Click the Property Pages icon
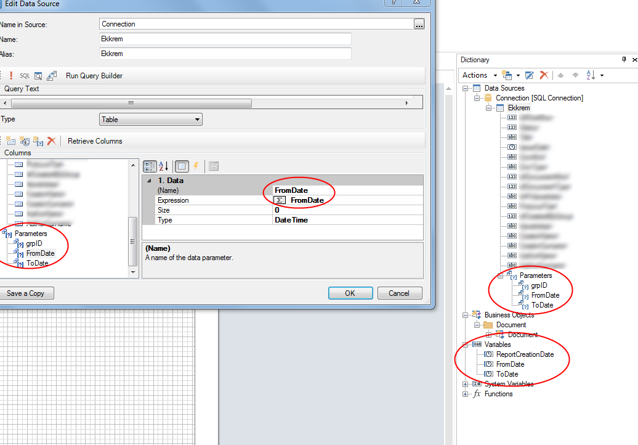This screenshot has width=638, height=445. point(214,166)
